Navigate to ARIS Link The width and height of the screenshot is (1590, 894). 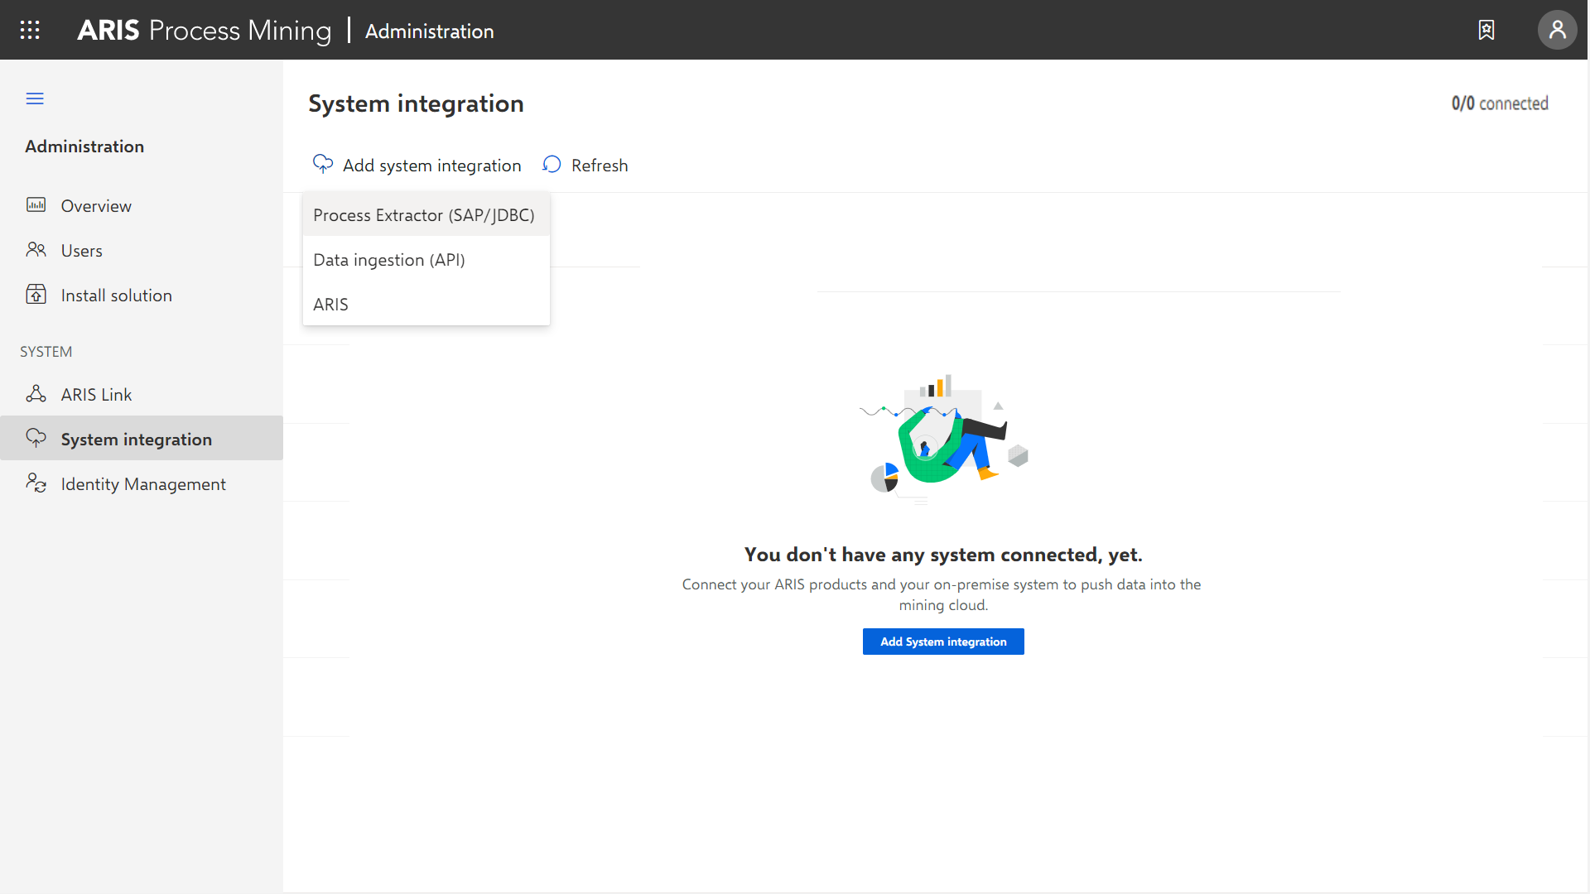[142, 394]
